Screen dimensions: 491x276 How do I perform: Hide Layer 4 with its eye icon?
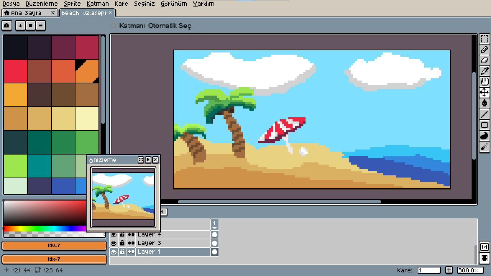[x=114, y=235]
